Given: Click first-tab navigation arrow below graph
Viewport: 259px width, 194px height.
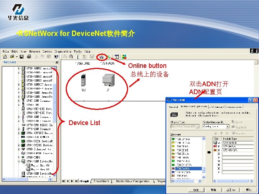Looking at the screenshot, I should click(x=63, y=181).
